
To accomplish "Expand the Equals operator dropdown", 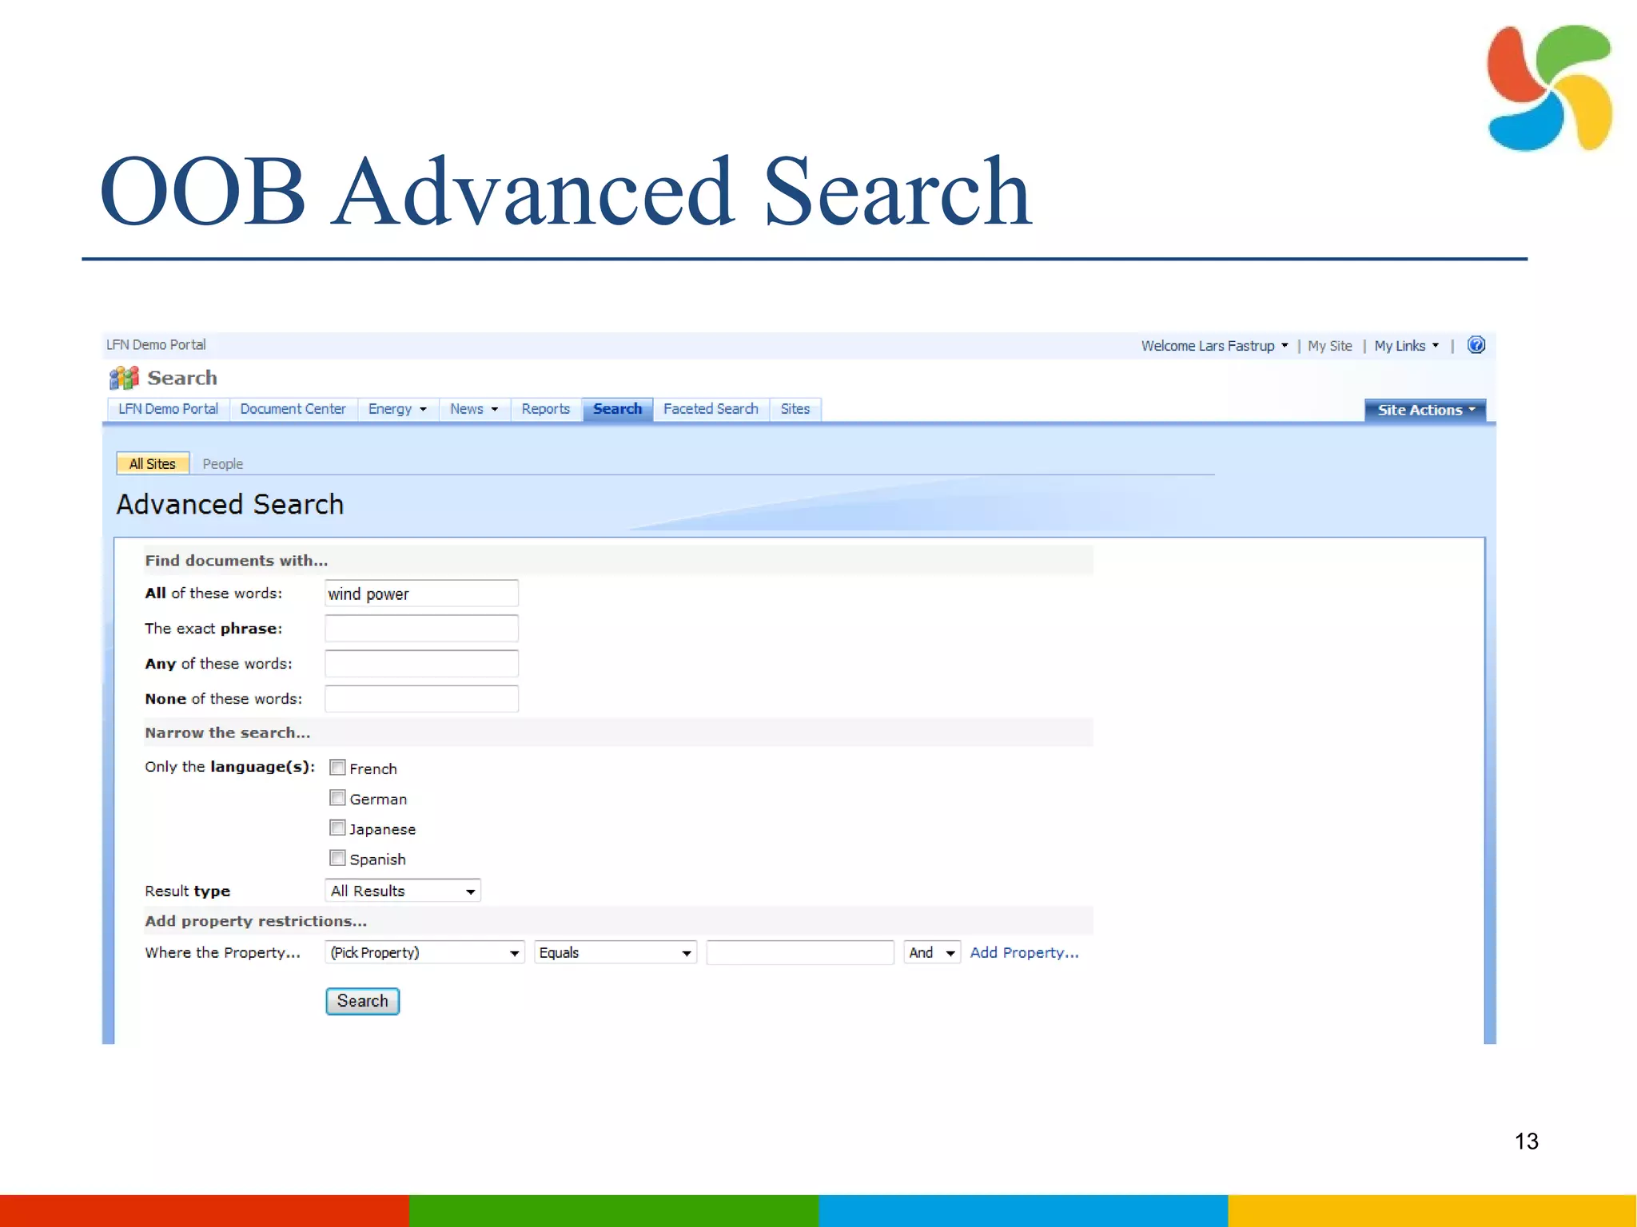I will 615,953.
